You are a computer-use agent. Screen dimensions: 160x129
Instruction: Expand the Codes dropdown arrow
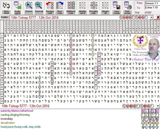tap(151, 17)
